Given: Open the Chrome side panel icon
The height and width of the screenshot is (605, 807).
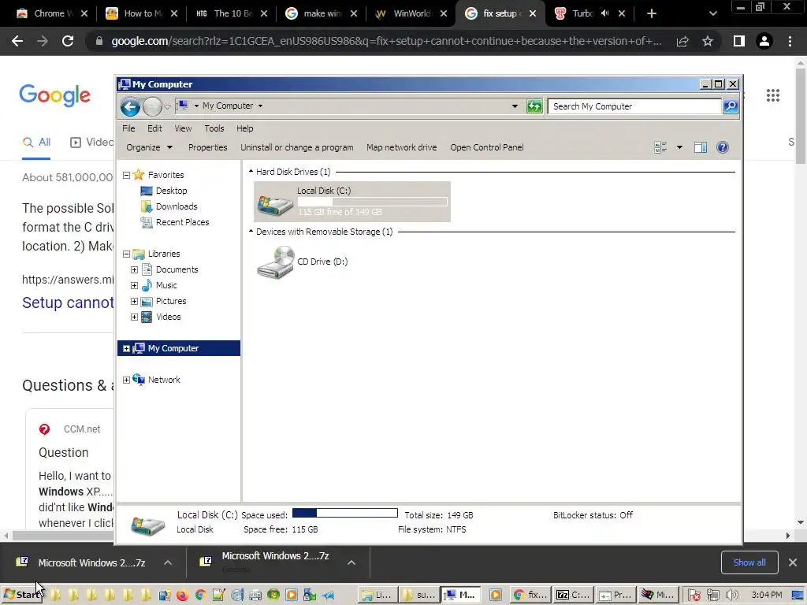Looking at the screenshot, I should (x=739, y=41).
